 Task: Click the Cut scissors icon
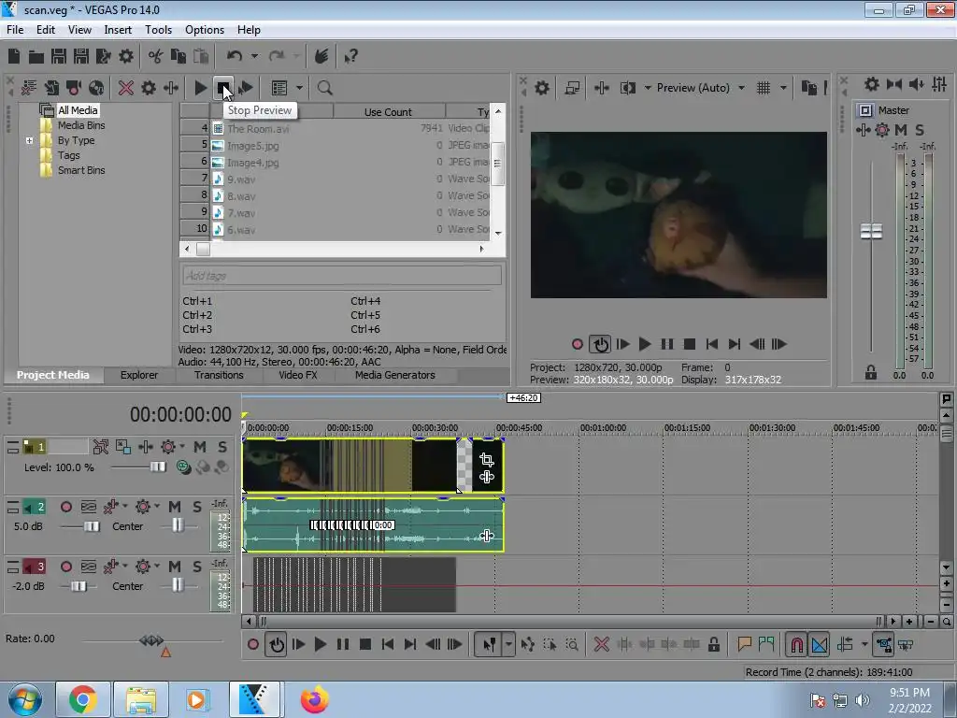point(156,57)
